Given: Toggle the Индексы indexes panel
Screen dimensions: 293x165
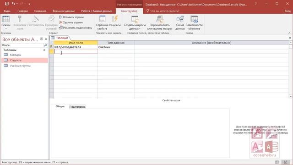Looking at the screenshot, I should tap(115, 21).
